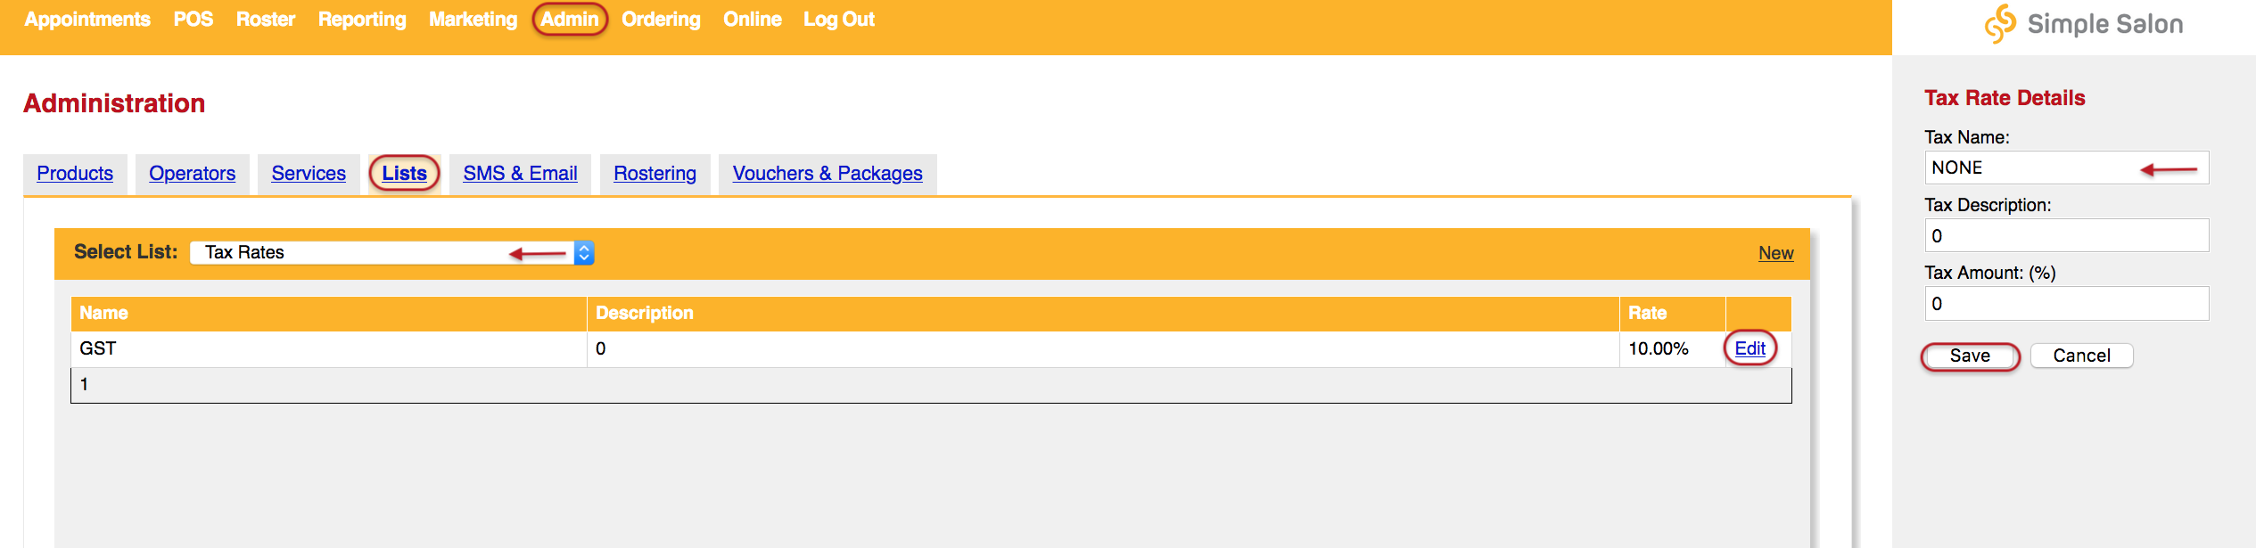Focus the Tax Amount percentage field
This screenshot has width=2256, height=548.
click(x=2067, y=303)
